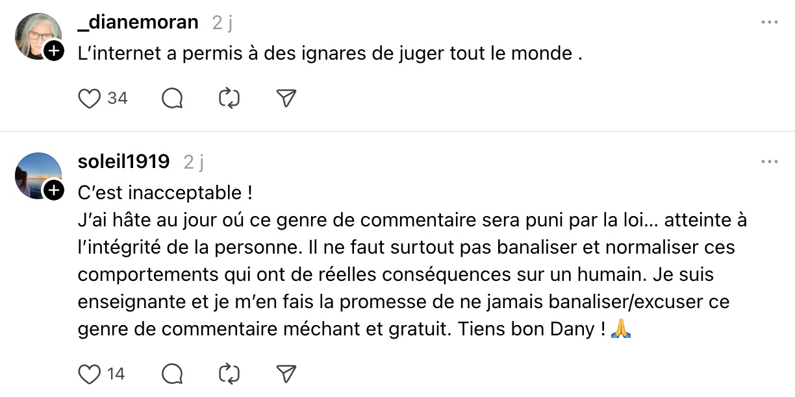View soleil1919's profile picture
Screen dimensions: 795x397
[x=36, y=174]
